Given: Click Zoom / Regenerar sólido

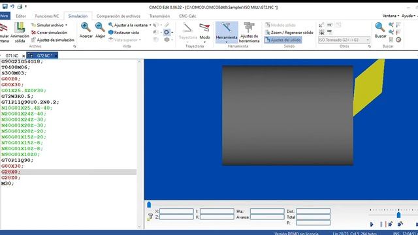Looking at the screenshot, I should (289, 33).
